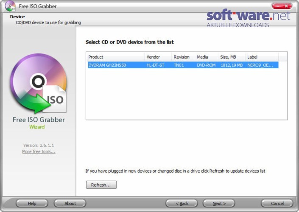Open the About dialog
This screenshot has height=212, width=299.
pyautogui.click(x=70, y=204)
